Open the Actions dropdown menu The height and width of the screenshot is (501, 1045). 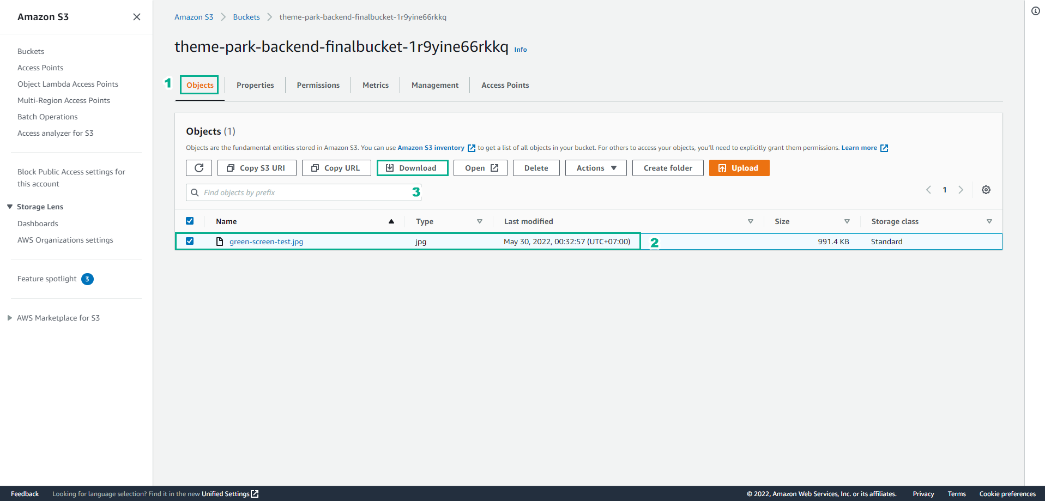click(596, 168)
